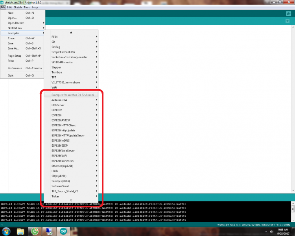Switch to Arduino taskbar icon
Image resolution: width=295 pixels, height=236 pixels.
coord(63,231)
